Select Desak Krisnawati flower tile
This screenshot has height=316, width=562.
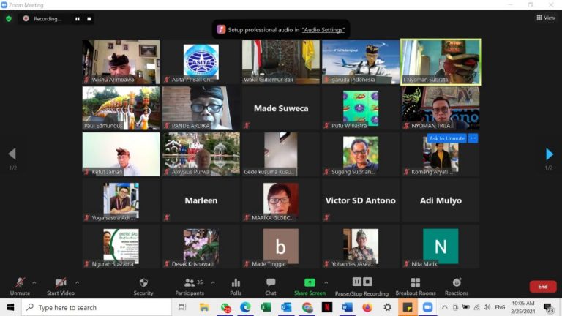tap(201, 247)
